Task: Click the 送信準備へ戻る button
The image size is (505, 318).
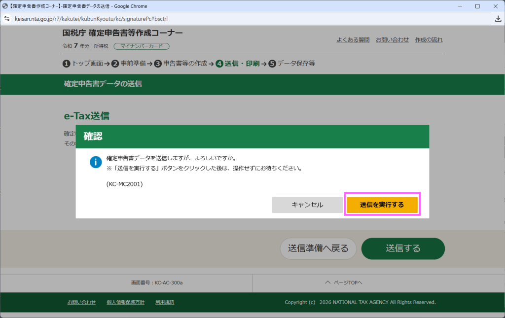Action: coord(318,248)
